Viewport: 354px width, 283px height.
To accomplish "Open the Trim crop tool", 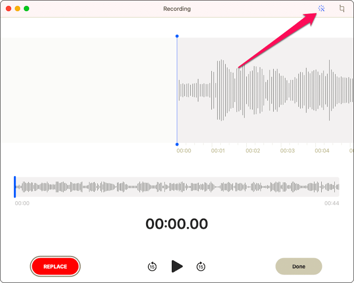I will tap(342, 9).
